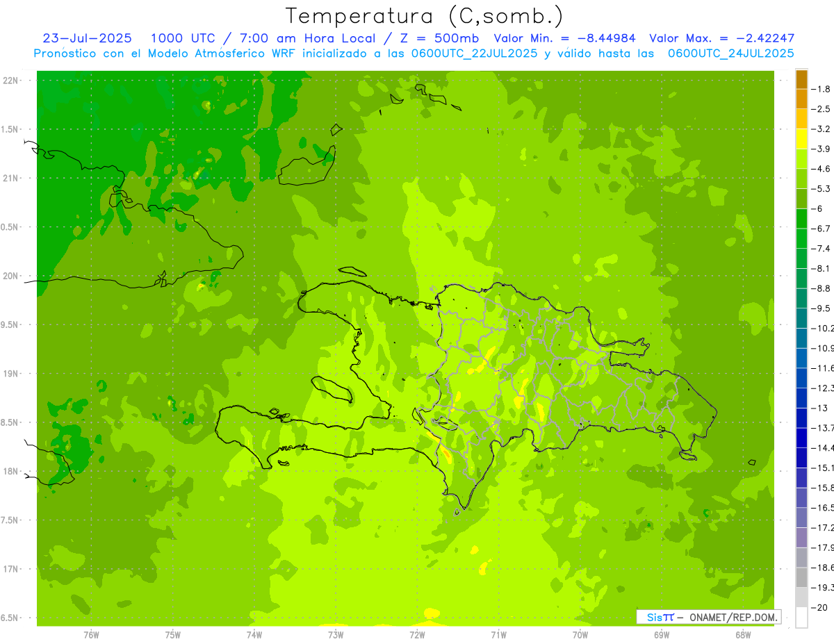Click the '20N' latitude label
Image resolution: width=834 pixels, height=644 pixels.
point(10,276)
